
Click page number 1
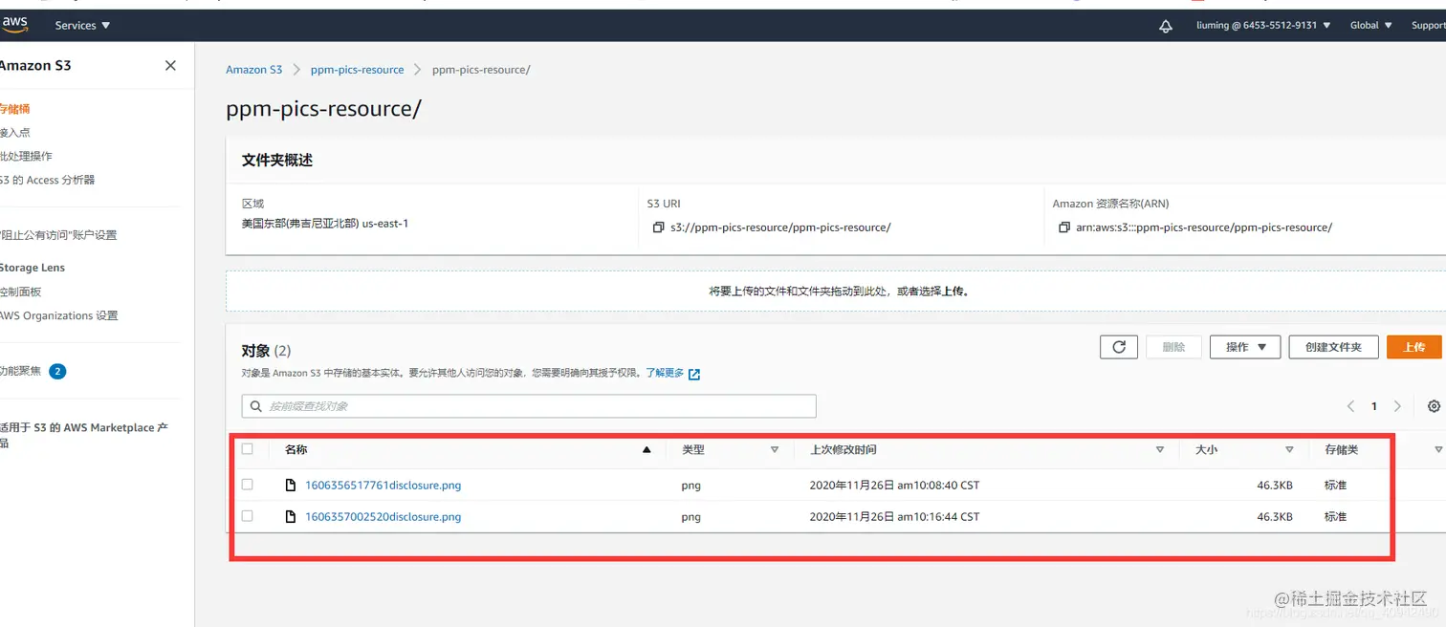click(1374, 406)
